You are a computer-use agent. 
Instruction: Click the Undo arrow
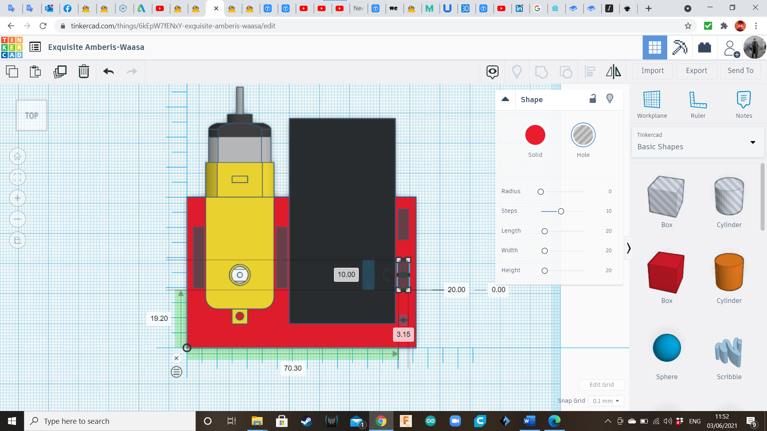point(108,72)
